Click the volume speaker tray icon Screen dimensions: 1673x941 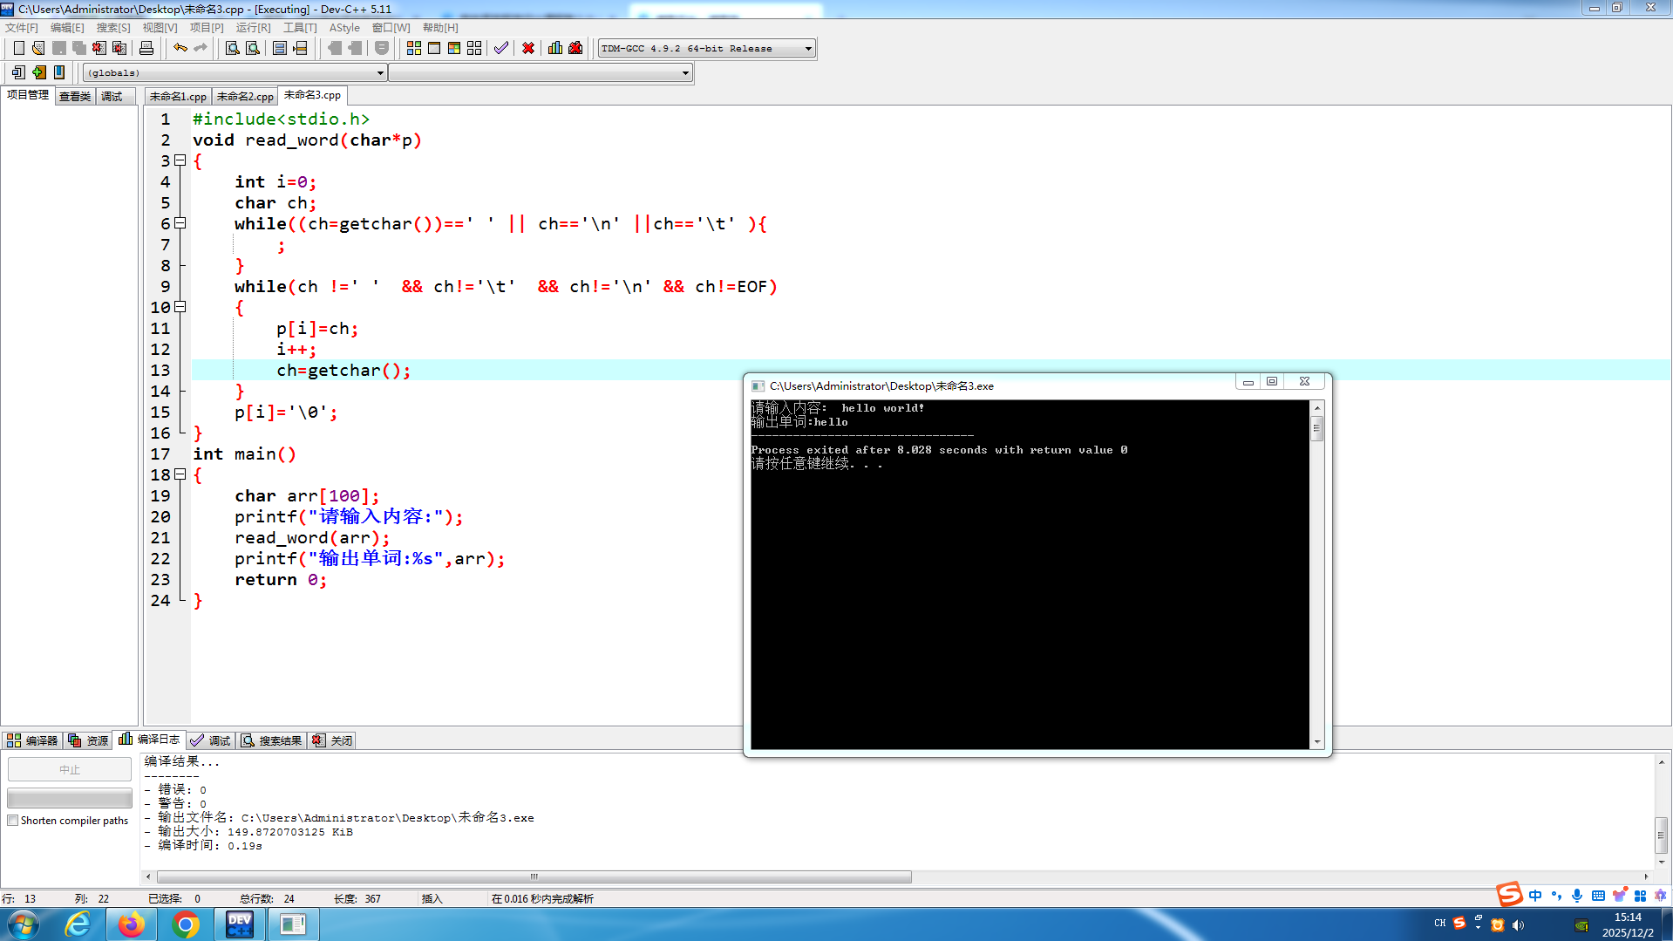click(x=1519, y=924)
